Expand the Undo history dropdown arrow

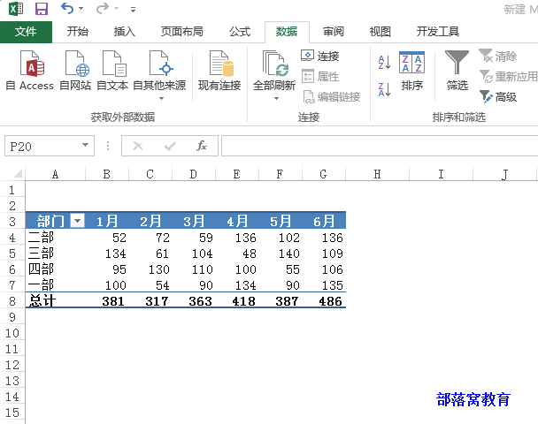coord(81,8)
